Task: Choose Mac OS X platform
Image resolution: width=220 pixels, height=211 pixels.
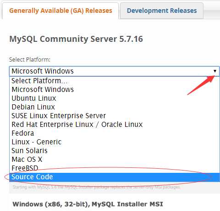Action: [114, 160]
